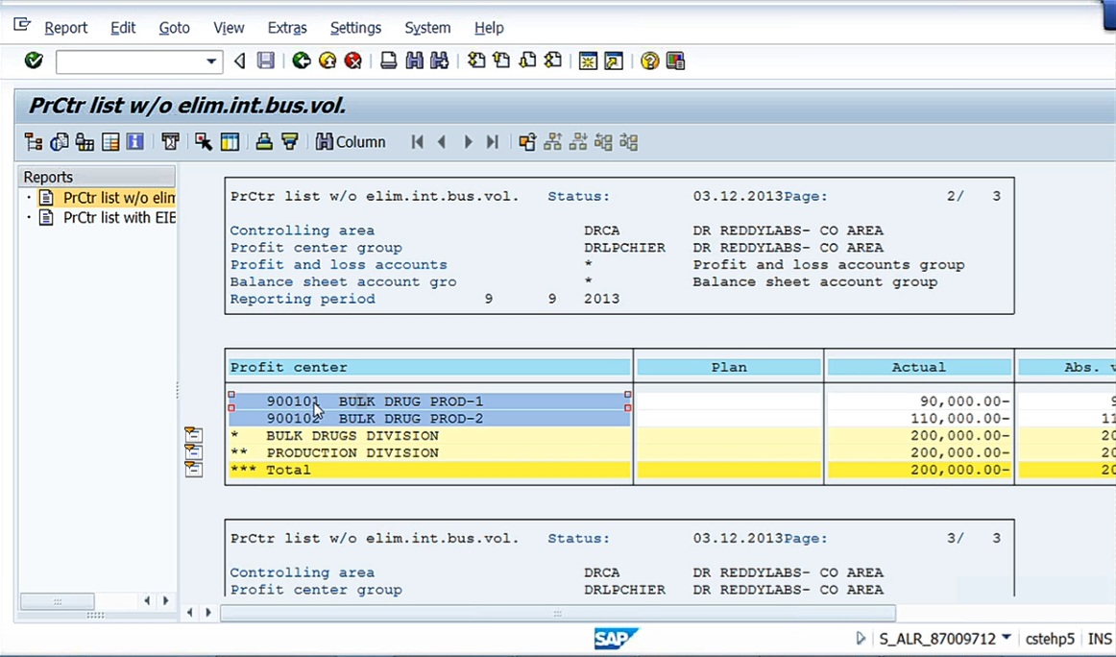Open the Goto menu
This screenshot has height=657, width=1116.
[x=174, y=28]
